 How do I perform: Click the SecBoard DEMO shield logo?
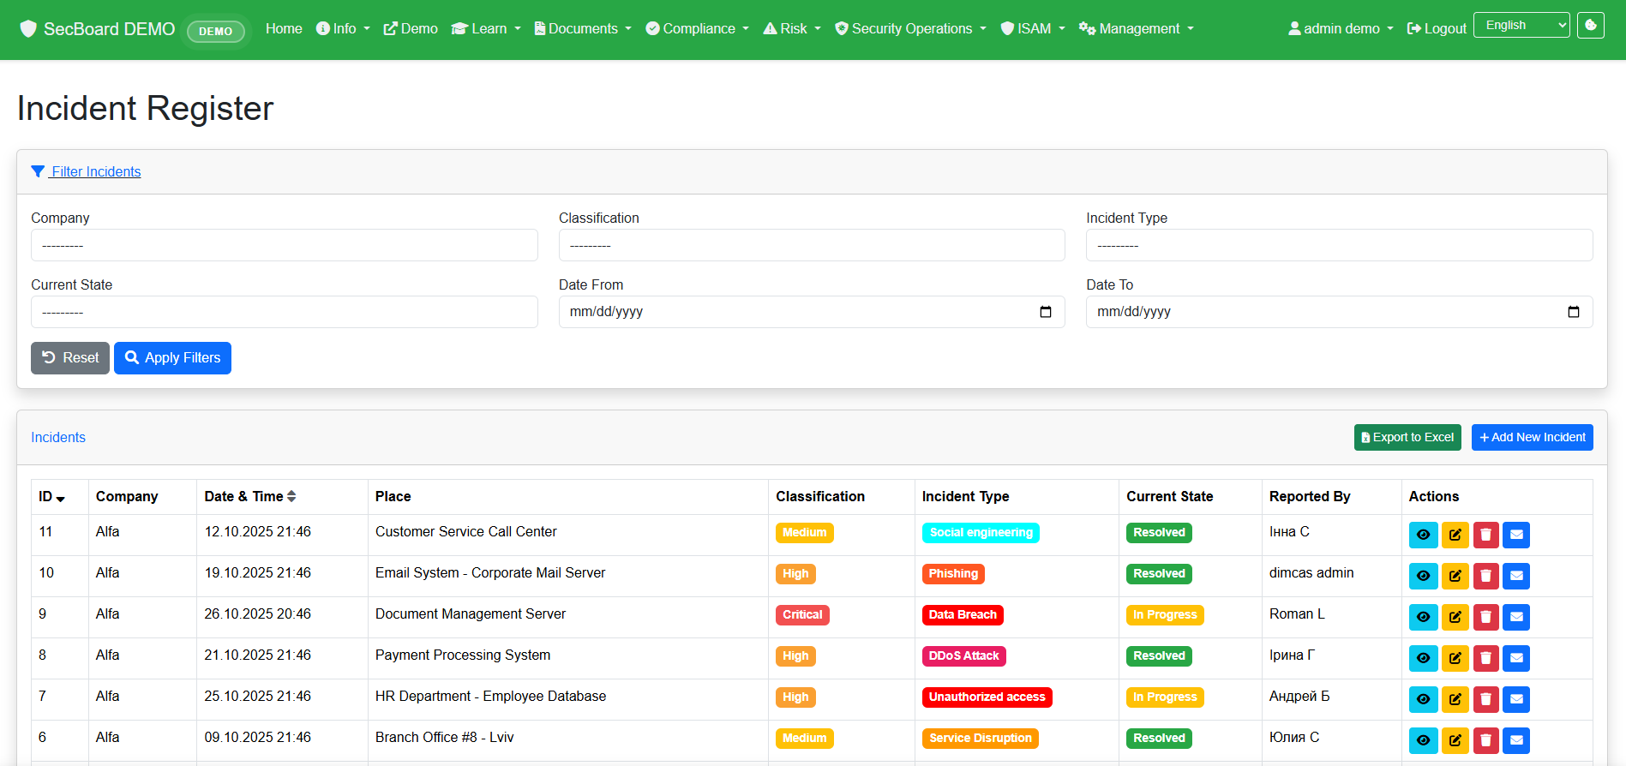point(28,29)
